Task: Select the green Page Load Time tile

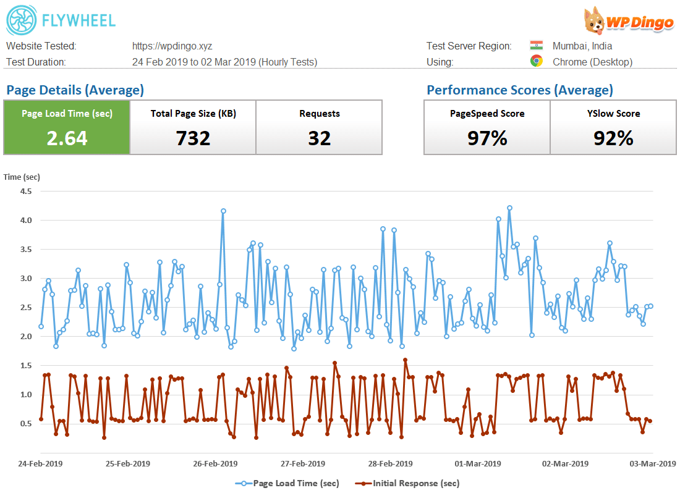Action: click(x=67, y=127)
